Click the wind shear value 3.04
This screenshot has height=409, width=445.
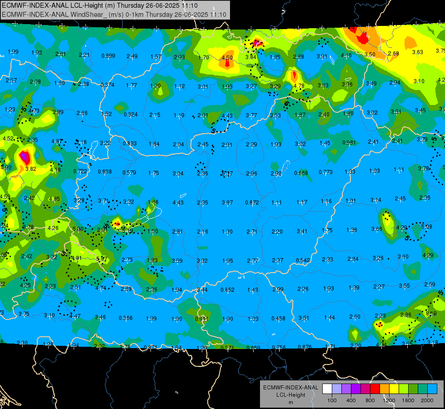coord(178,173)
